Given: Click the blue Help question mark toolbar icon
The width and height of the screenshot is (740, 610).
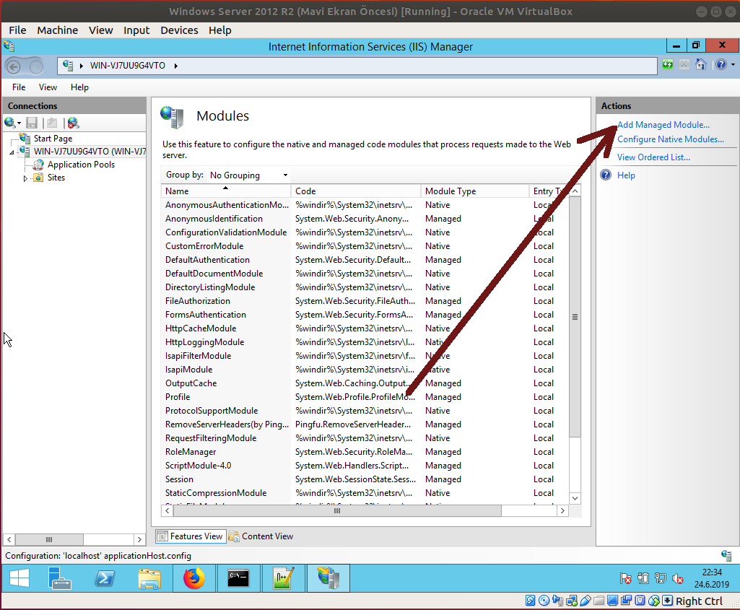Looking at the screenshot, I should (721, 65).
